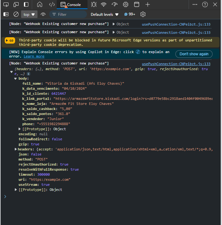Open the Default levels dropdown
This screenshot has height=225, width=222.
coord(105,14)
